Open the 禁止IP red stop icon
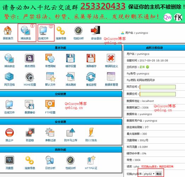 point(10,132)
